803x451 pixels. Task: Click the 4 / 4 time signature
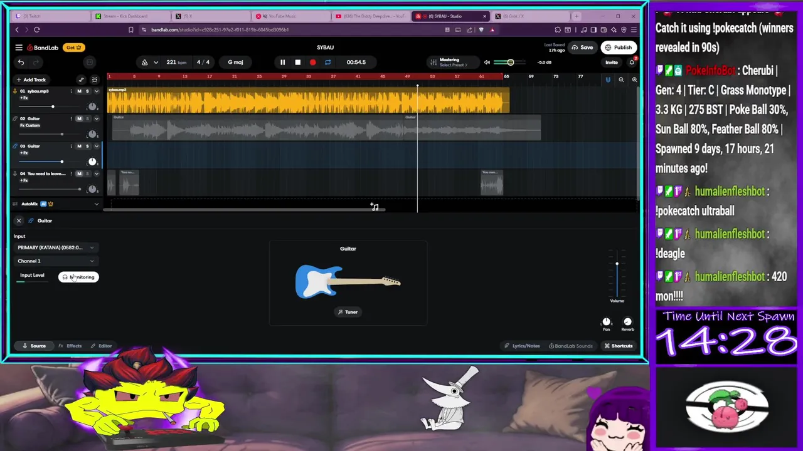click(203, 62)
